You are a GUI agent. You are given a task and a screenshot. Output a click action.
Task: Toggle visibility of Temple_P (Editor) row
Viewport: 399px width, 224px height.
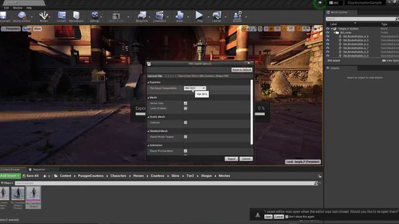point(328,29)
